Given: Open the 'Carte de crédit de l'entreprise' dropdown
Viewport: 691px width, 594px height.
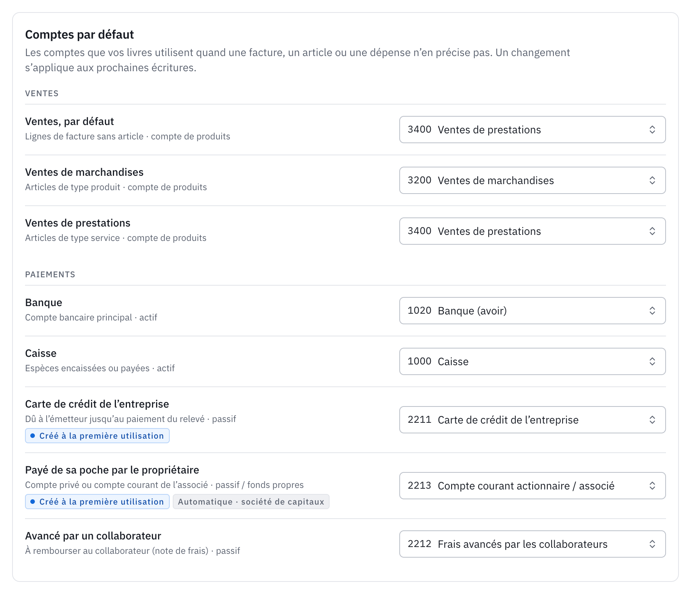Looking at the screenshot, I should point(532,420).
